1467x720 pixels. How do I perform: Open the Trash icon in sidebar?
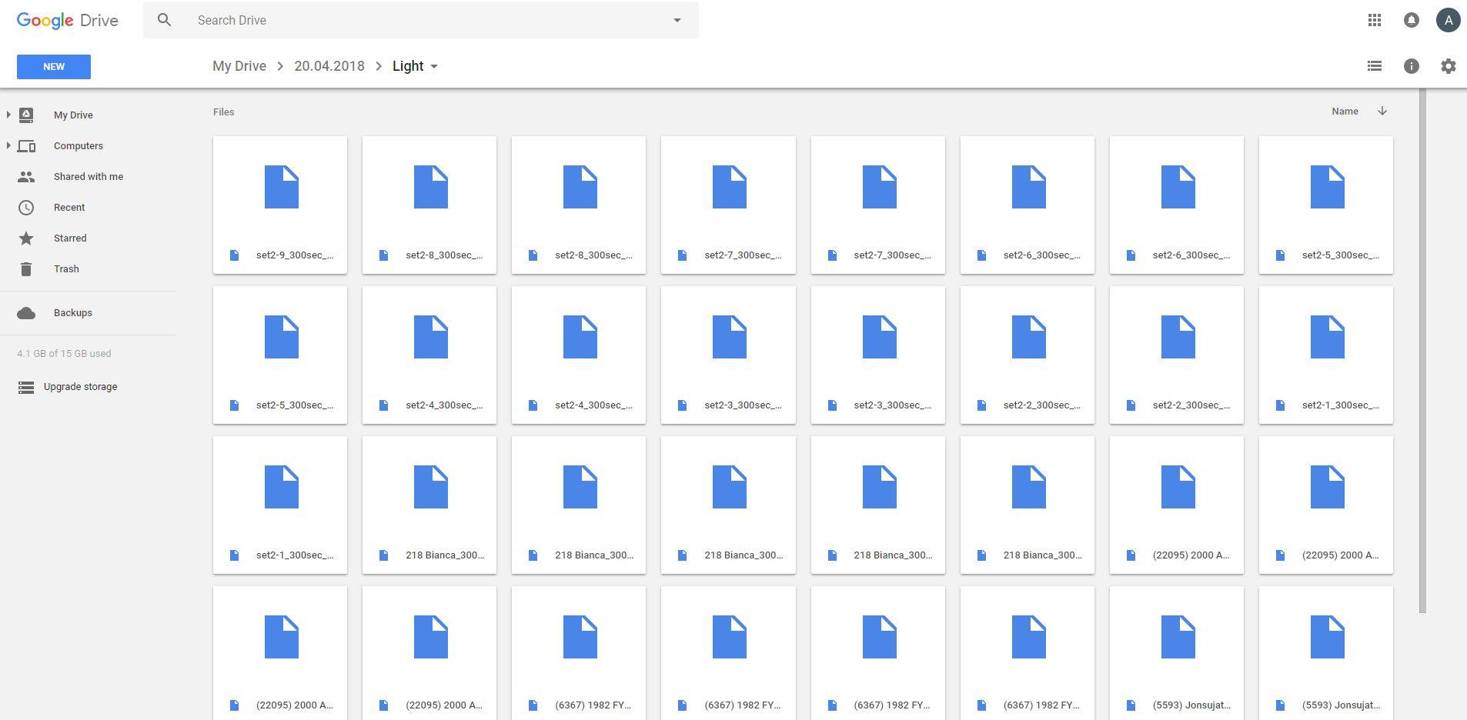click(26, 269)
